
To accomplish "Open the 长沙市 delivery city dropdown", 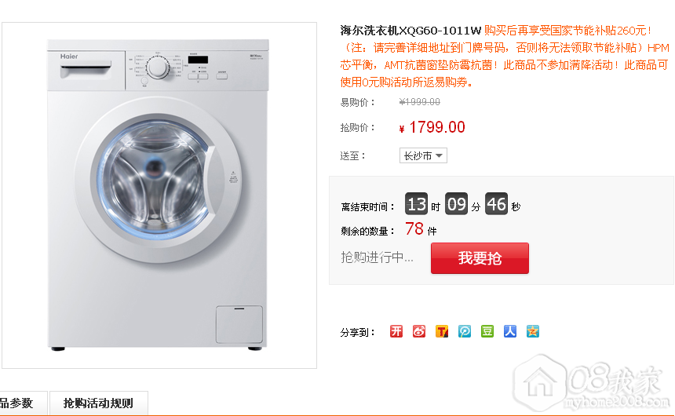I will click(x=423, y=155).
